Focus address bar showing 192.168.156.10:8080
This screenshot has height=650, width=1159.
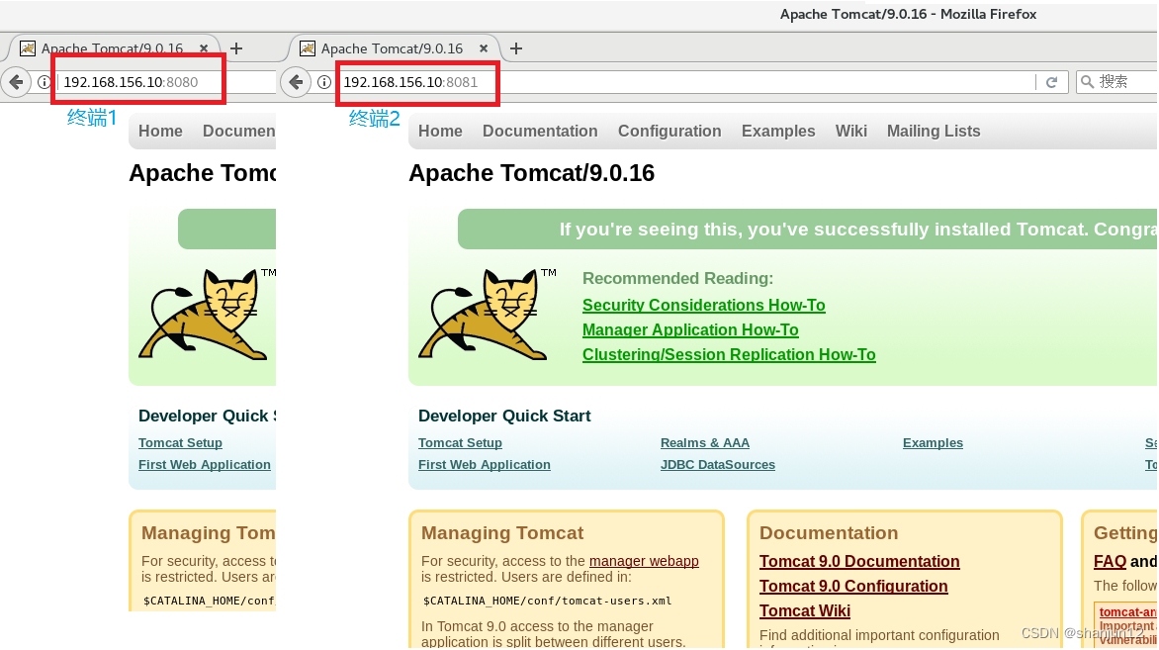tap(139, 82)
